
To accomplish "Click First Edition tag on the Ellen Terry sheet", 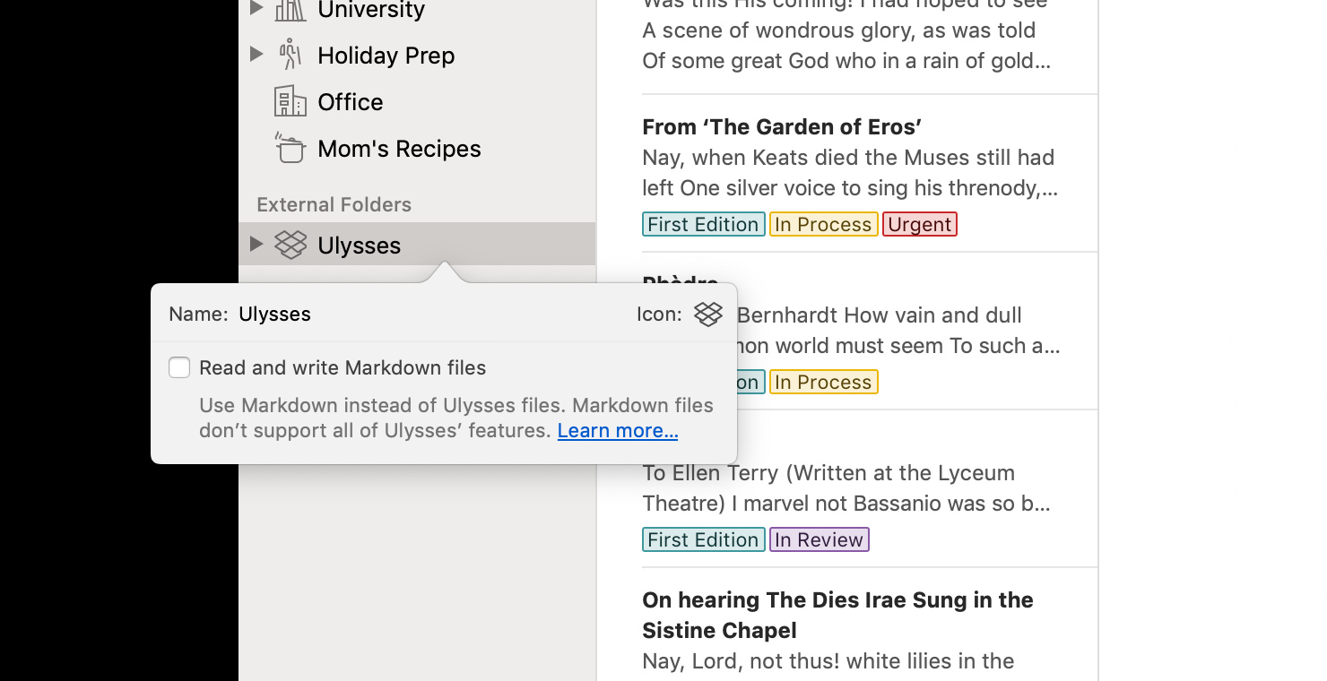I will [x=704, y=539].
